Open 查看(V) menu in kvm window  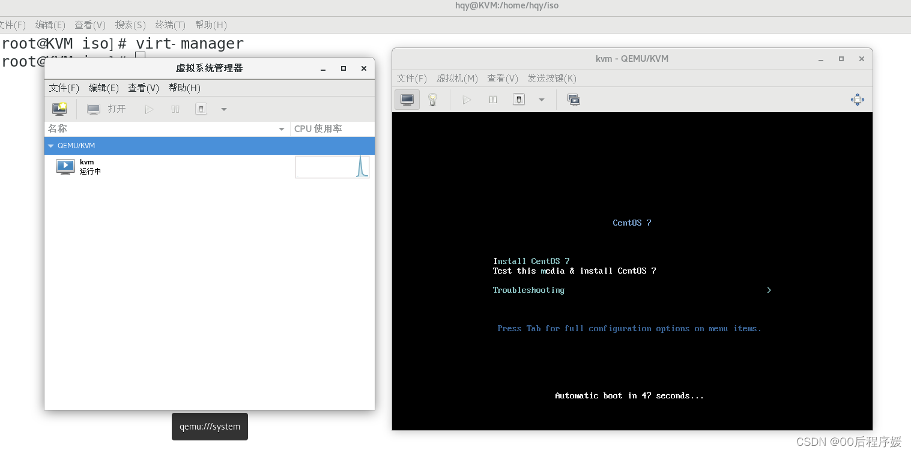point(503,78)
